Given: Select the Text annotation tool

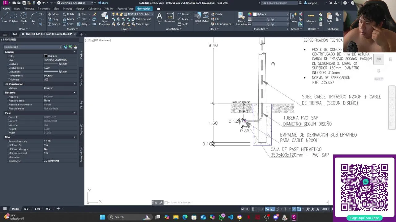Looking at the screenshot, I should pyautogui.click(x=159, y=18).
